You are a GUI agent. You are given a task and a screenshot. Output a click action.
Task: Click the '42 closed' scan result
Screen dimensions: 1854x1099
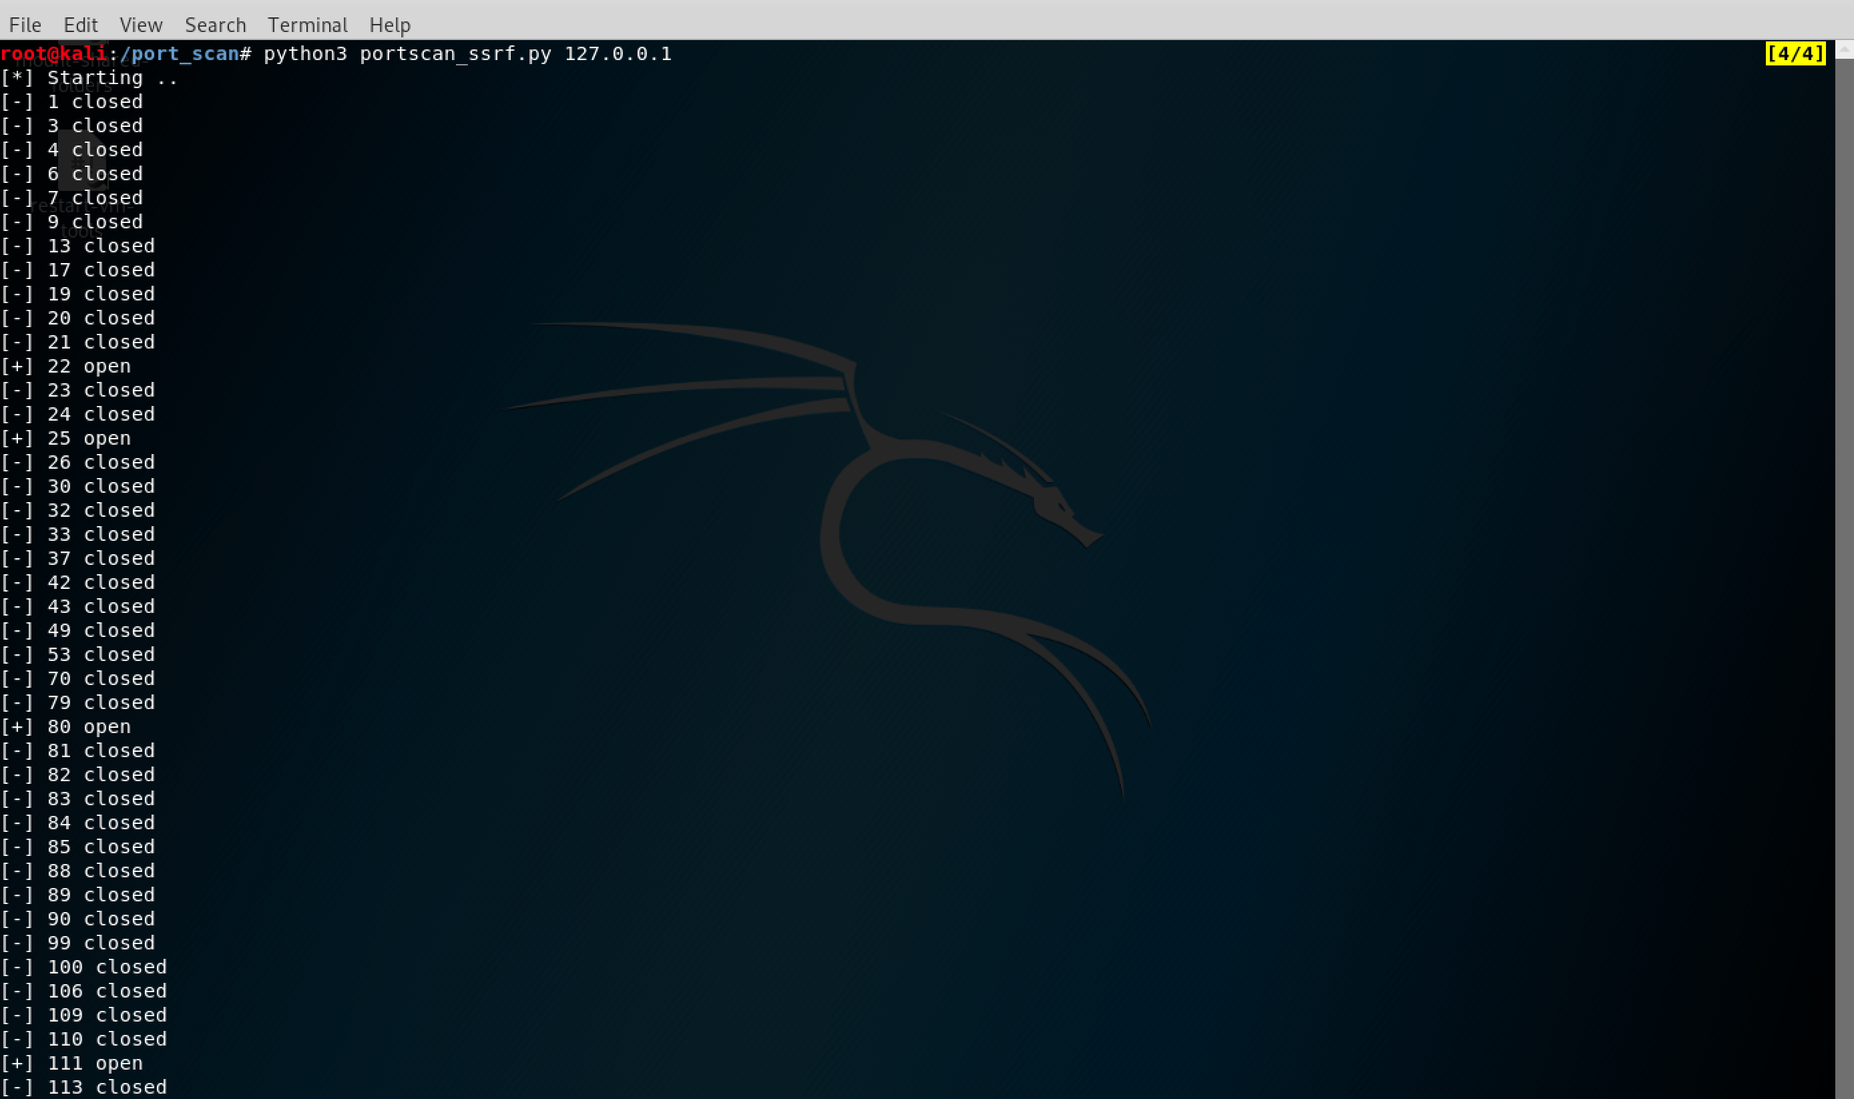pos(77,583)
